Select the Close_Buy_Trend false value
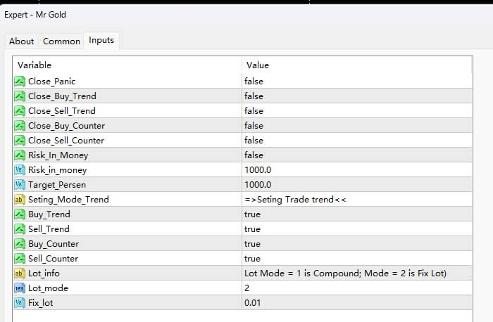The width and height of the screenshot is (493, 322). (x=254, y=96)
